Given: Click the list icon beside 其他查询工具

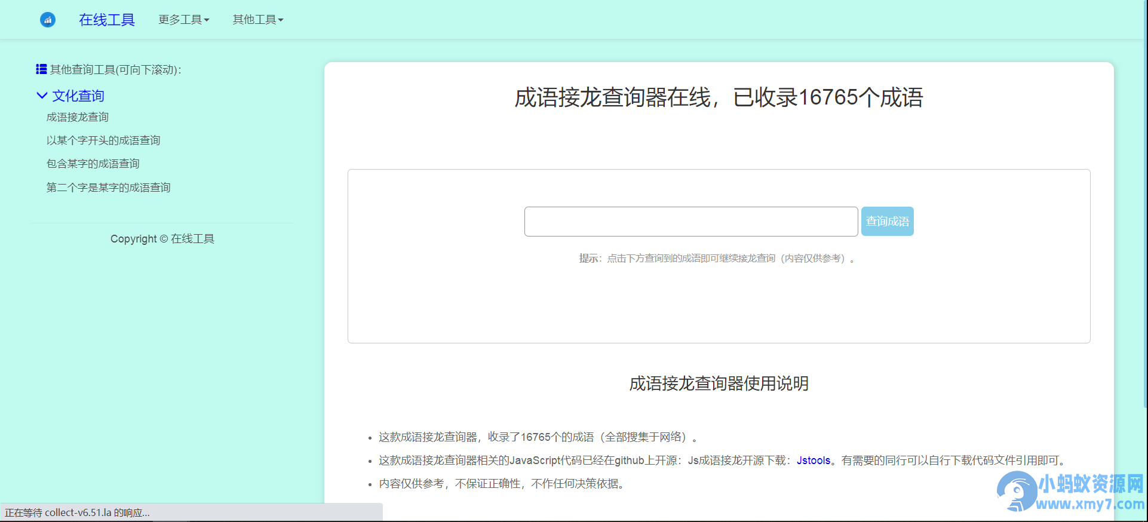Looking at the screenshot, I should 41,69.
